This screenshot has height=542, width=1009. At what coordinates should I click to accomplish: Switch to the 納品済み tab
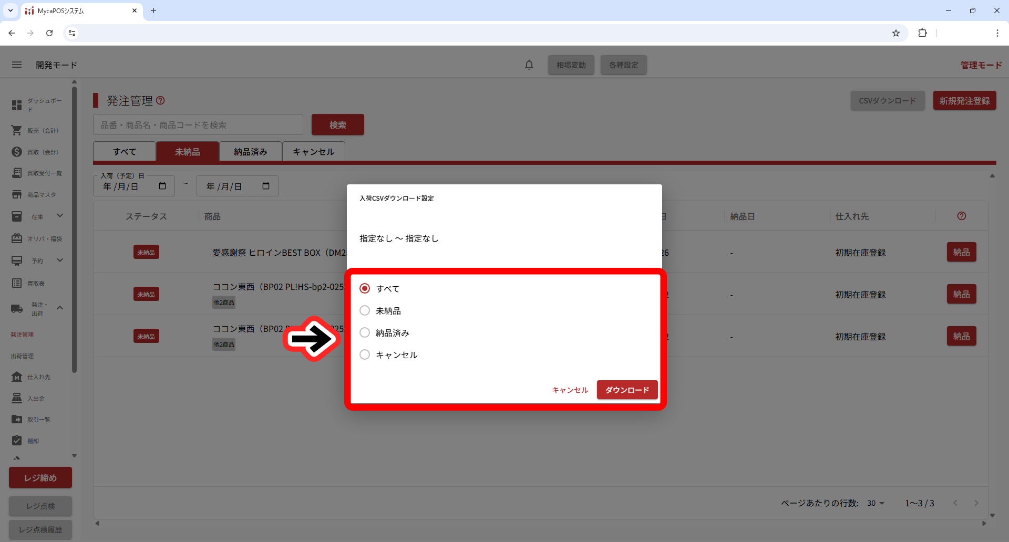coord(251,152)
